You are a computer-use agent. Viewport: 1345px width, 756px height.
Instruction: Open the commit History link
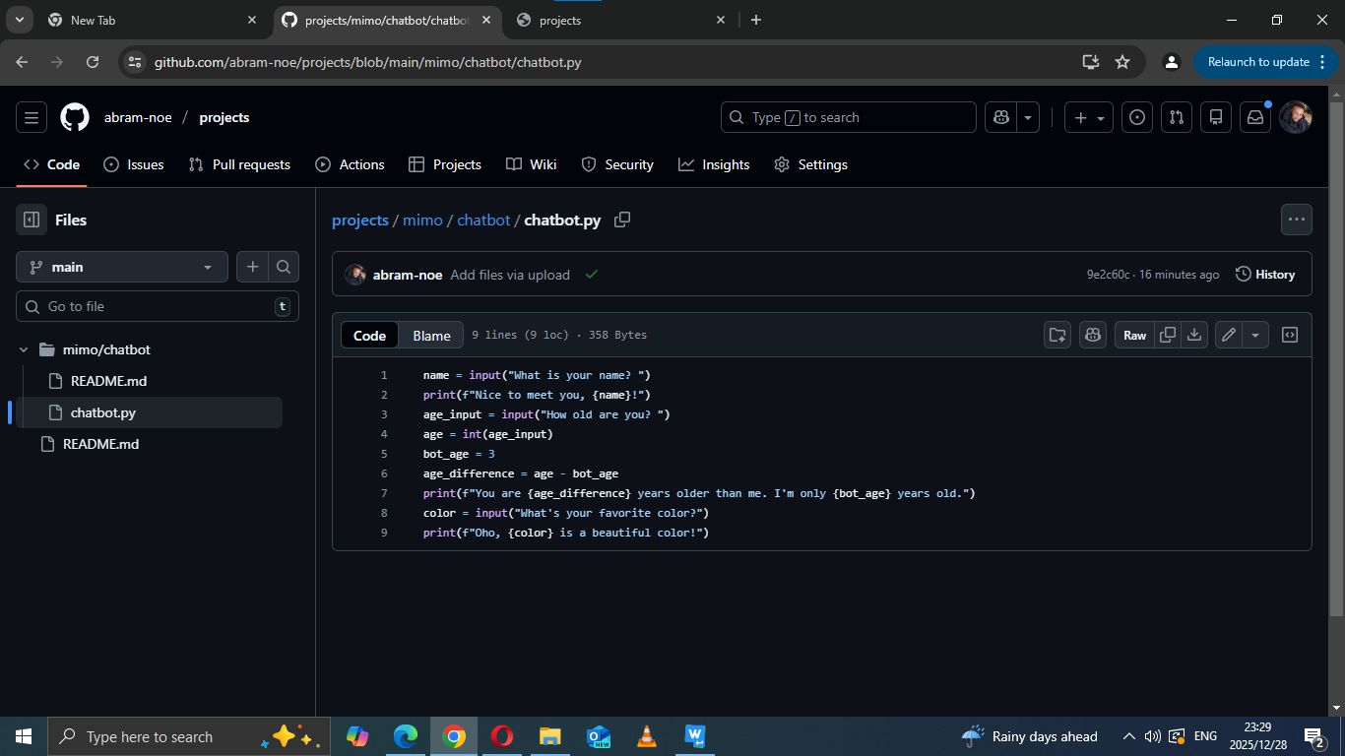point(1273,275)
